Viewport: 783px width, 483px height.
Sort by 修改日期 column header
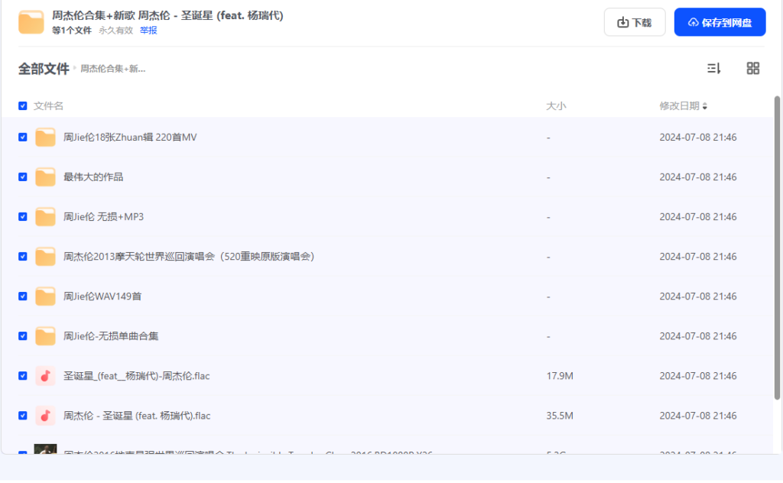point(683,105)
